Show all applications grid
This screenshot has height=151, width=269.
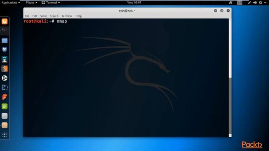click(5, 135)
